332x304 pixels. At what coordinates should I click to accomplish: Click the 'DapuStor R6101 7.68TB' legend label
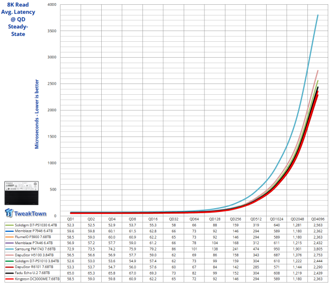pyautogui.click(x=34, y=267)
